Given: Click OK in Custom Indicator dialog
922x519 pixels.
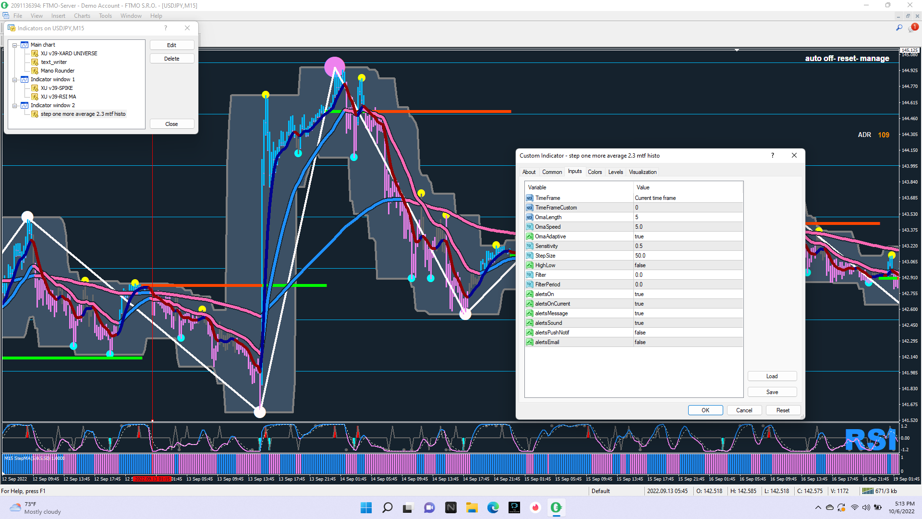Looking at the screenshot, I should (705, 410).
